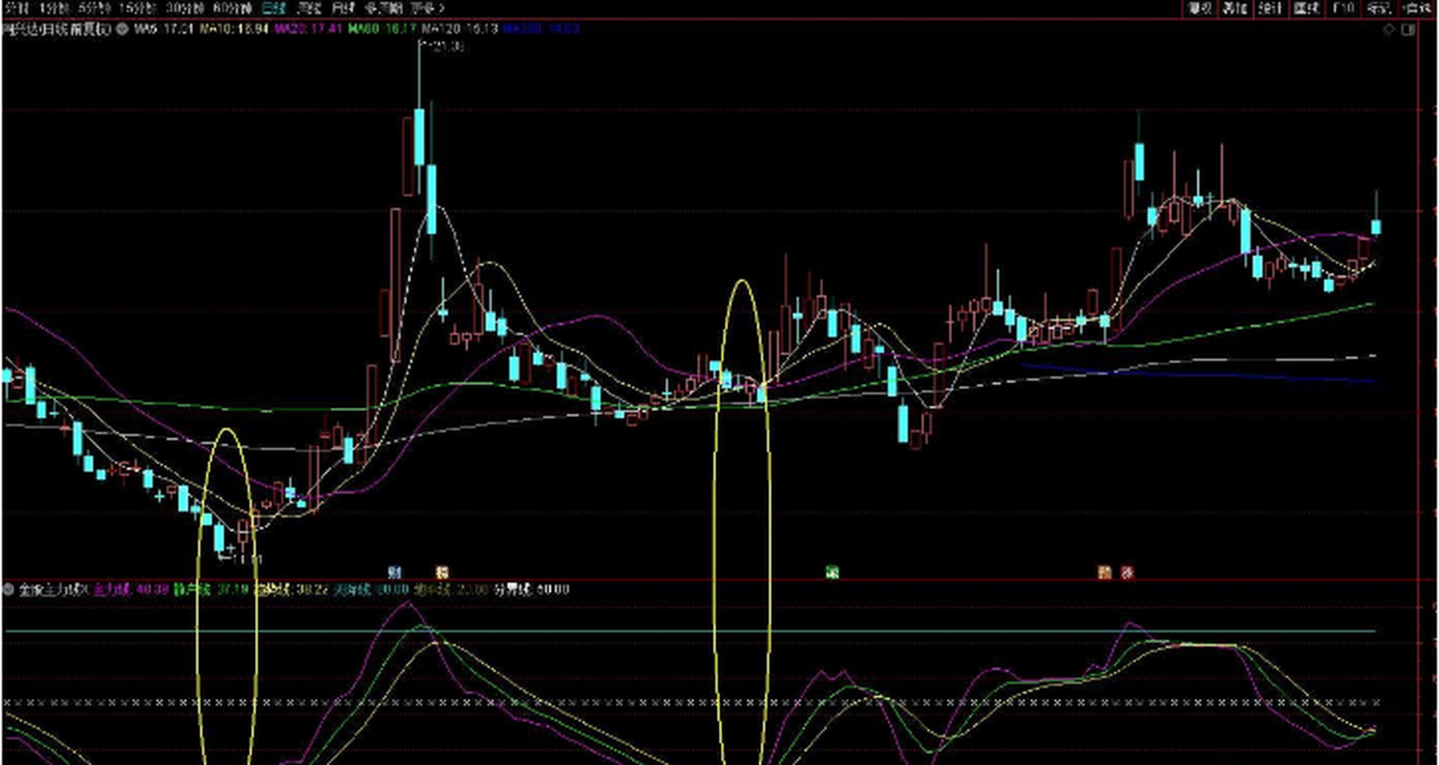Click the magenta 主力线 indicator label
The height and width of the screenshot is (765, 1439).
coord(132,590)
